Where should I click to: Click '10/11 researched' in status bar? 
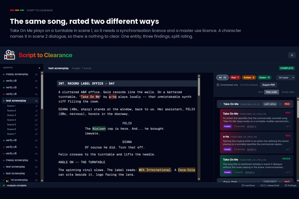(269, 185)
